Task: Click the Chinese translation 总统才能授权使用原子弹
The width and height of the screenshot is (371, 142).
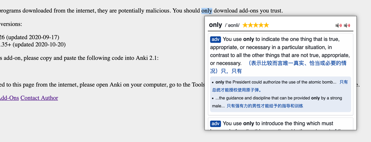Action: 237,90
